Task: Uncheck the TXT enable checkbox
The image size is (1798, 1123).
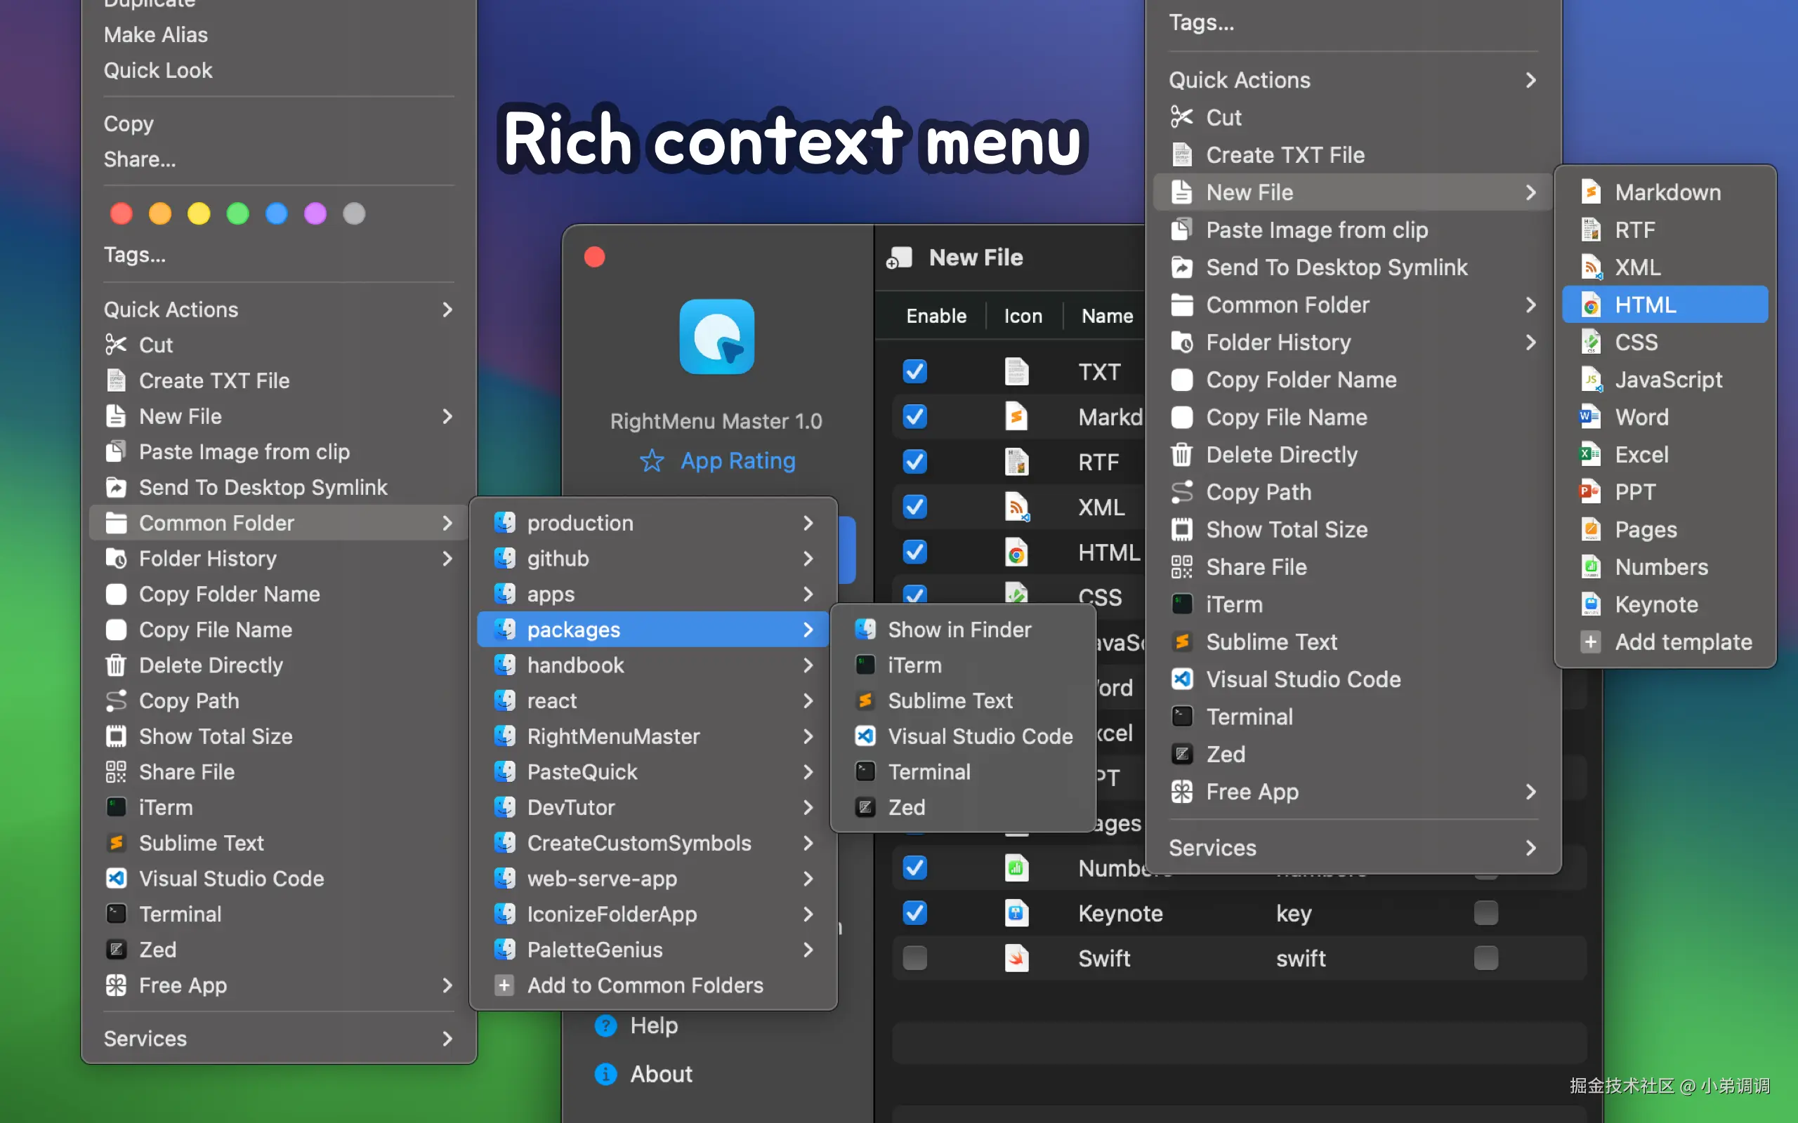Action: (x=914, y=371)
